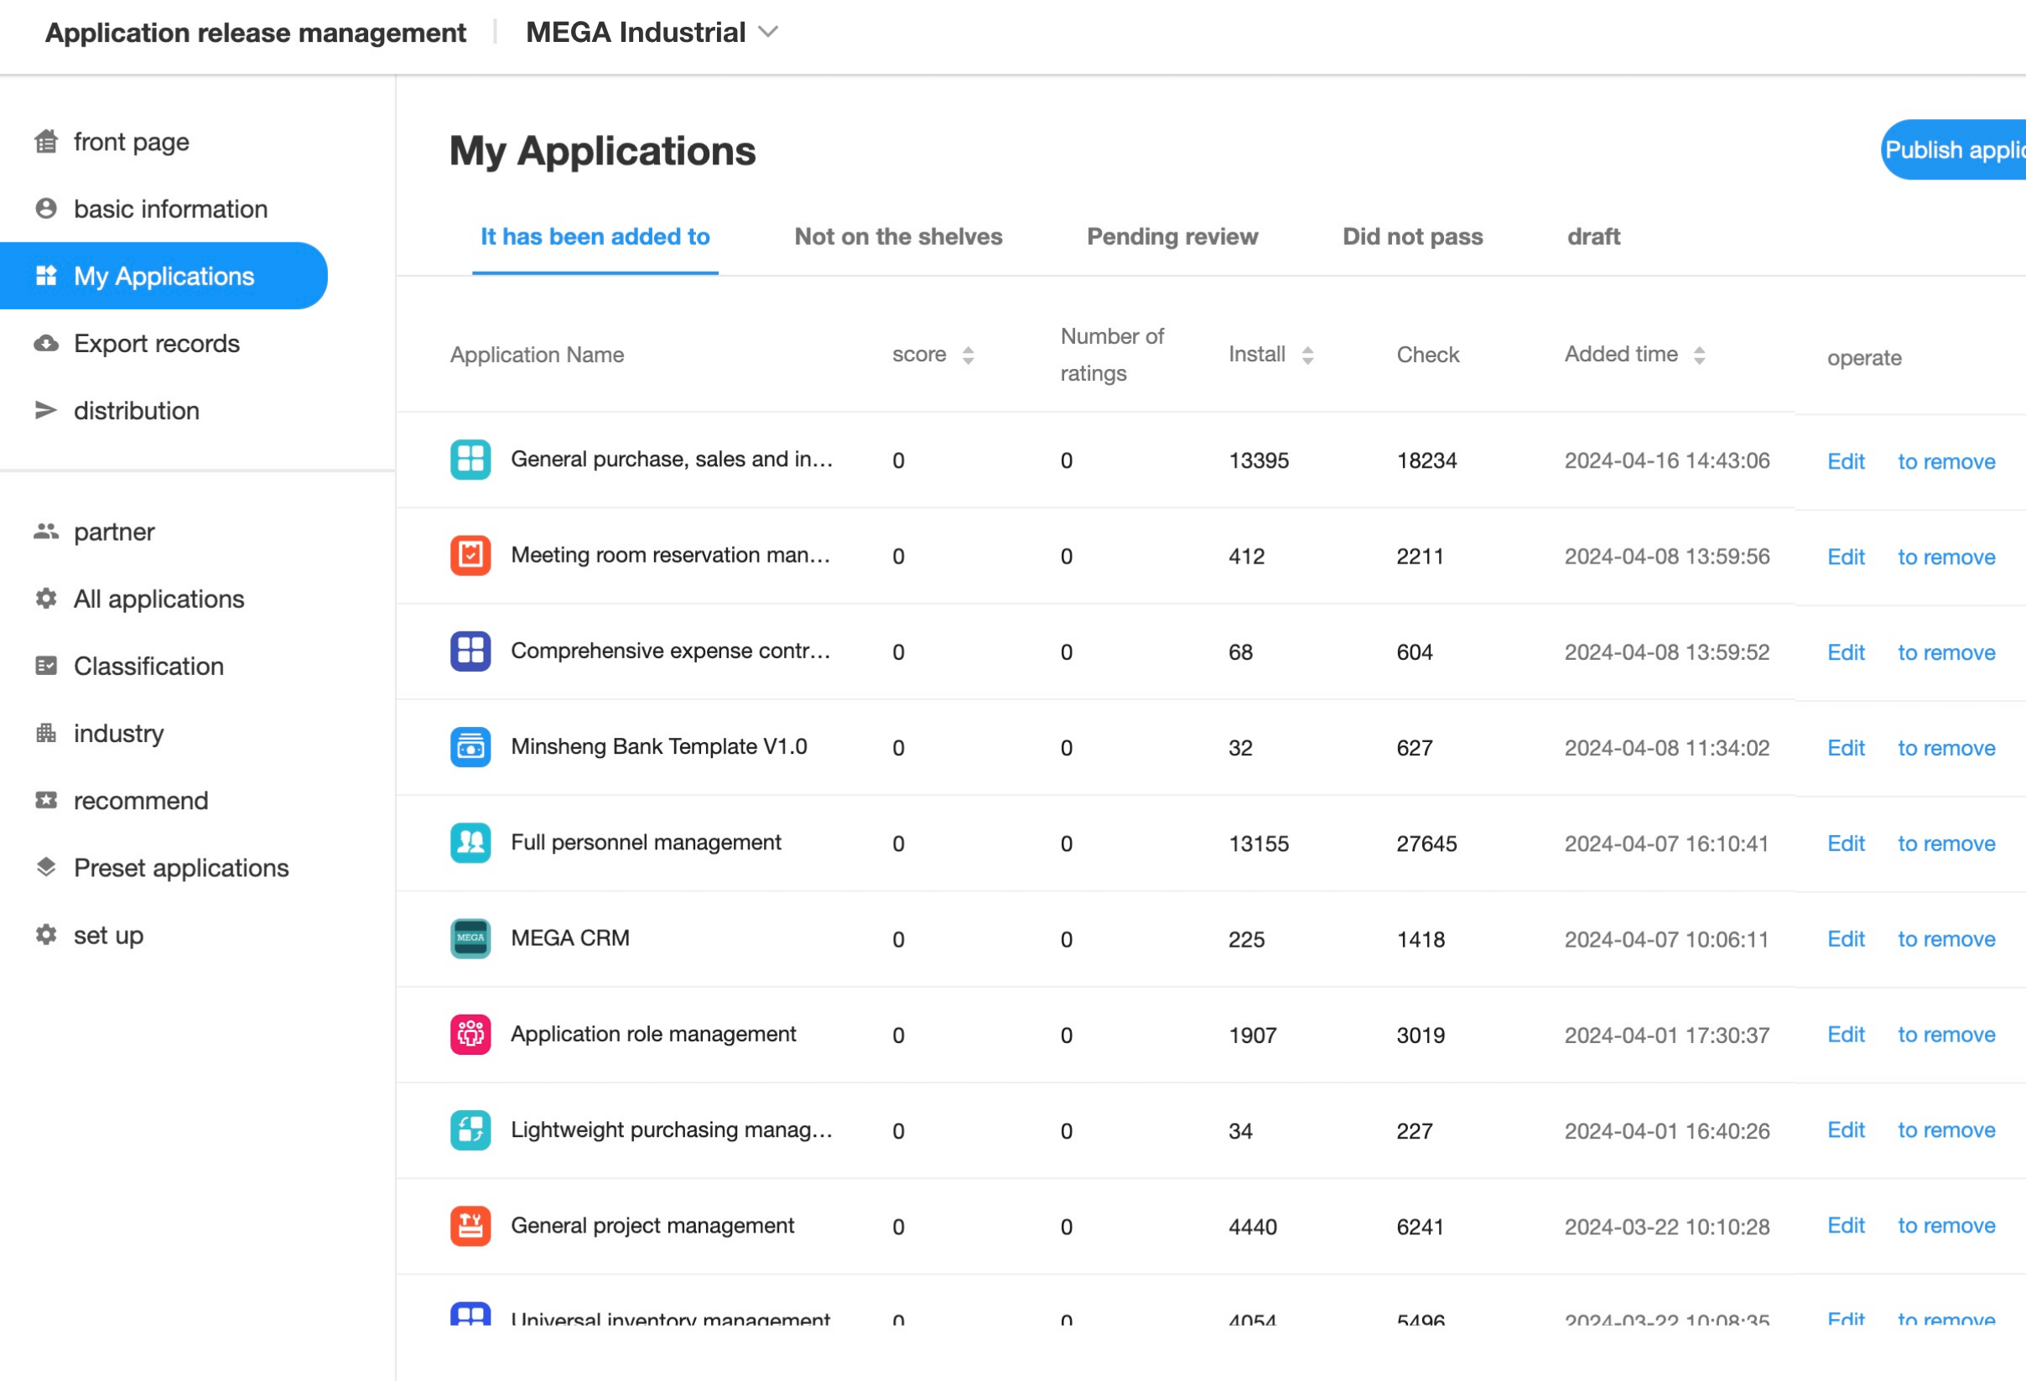Click the Lightweight purchasing management icon

(470, 1130)
